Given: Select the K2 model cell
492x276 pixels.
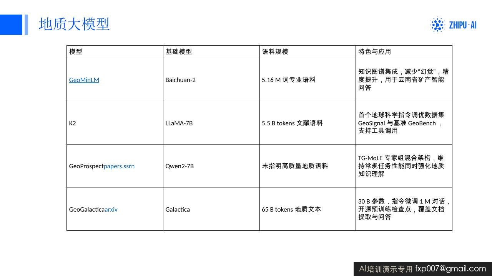Looking at the screenshot, I should 115,123.
